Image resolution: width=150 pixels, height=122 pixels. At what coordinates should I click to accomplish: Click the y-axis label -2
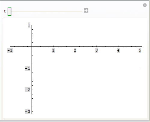coord(27,90)
